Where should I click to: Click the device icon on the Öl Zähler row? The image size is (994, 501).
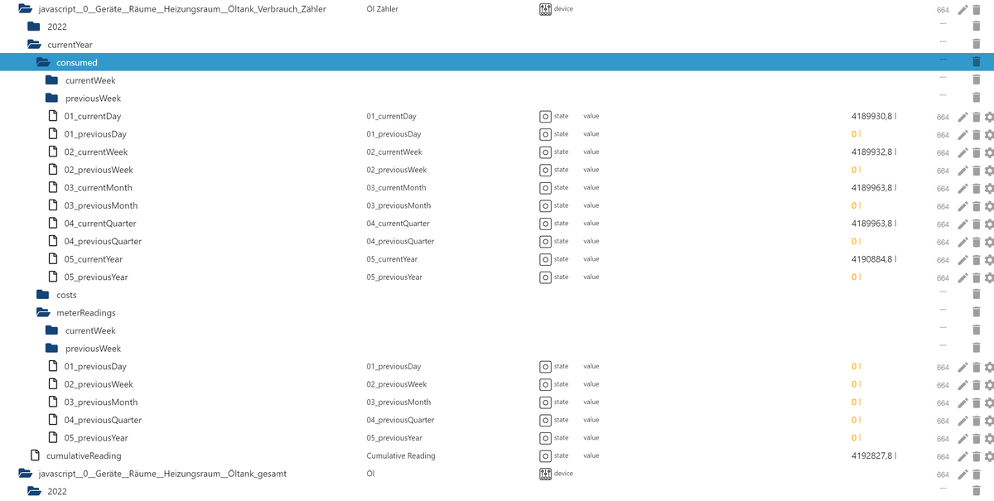(x=545, y=9)
